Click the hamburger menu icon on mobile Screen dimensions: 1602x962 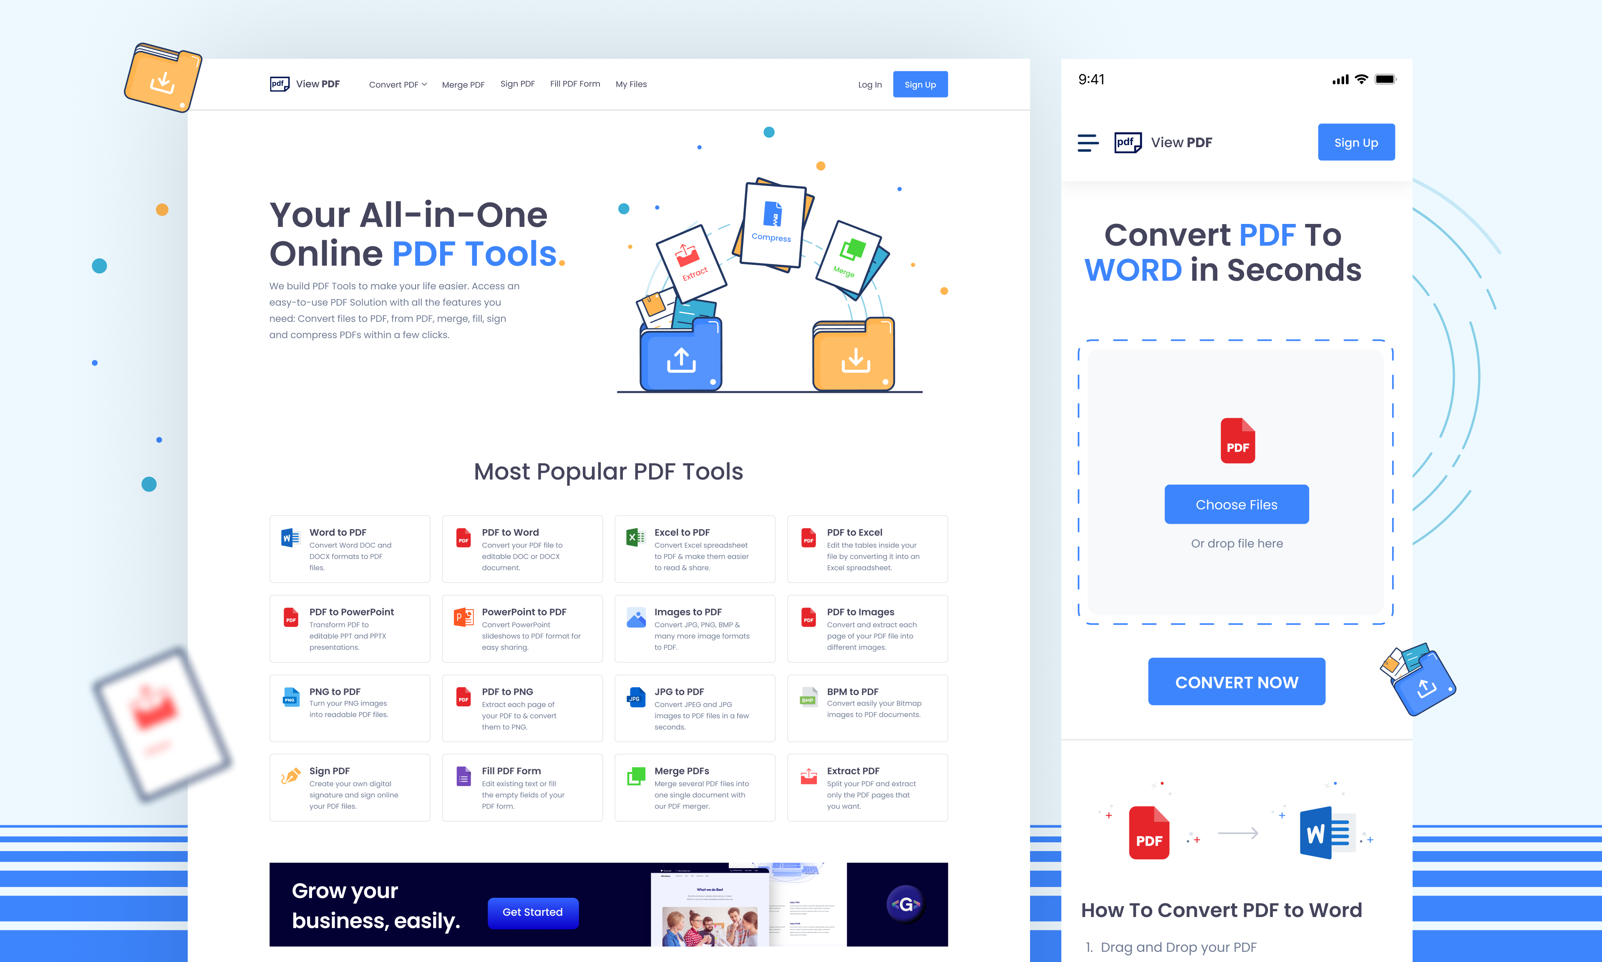[1087, 142]
